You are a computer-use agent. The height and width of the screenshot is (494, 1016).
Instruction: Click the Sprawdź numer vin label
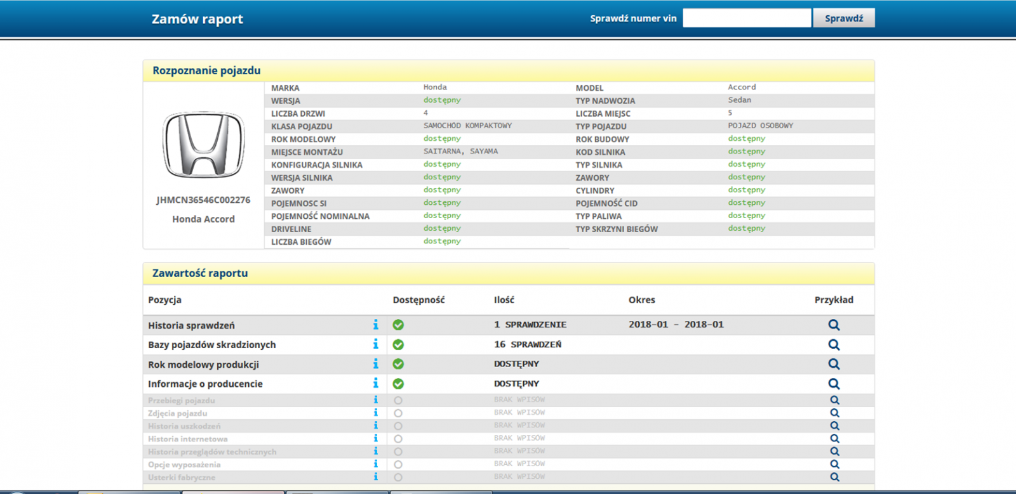pos(633,18)
